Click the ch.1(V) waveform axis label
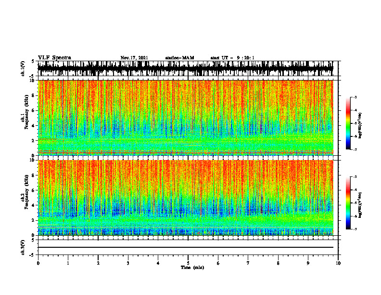Screen dimensions: 381x295 click(23, 68)
